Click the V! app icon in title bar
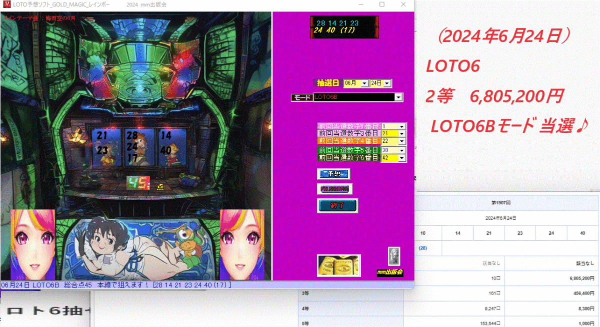 coord(6,4)
